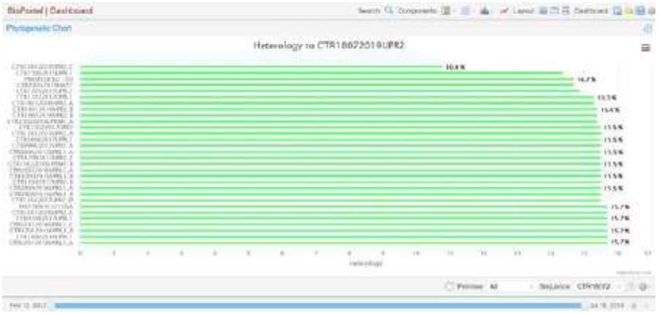The height and width of the screenshot is (315, 659).
Task: Click the 14.7% data label
Action: coord(586,79)
